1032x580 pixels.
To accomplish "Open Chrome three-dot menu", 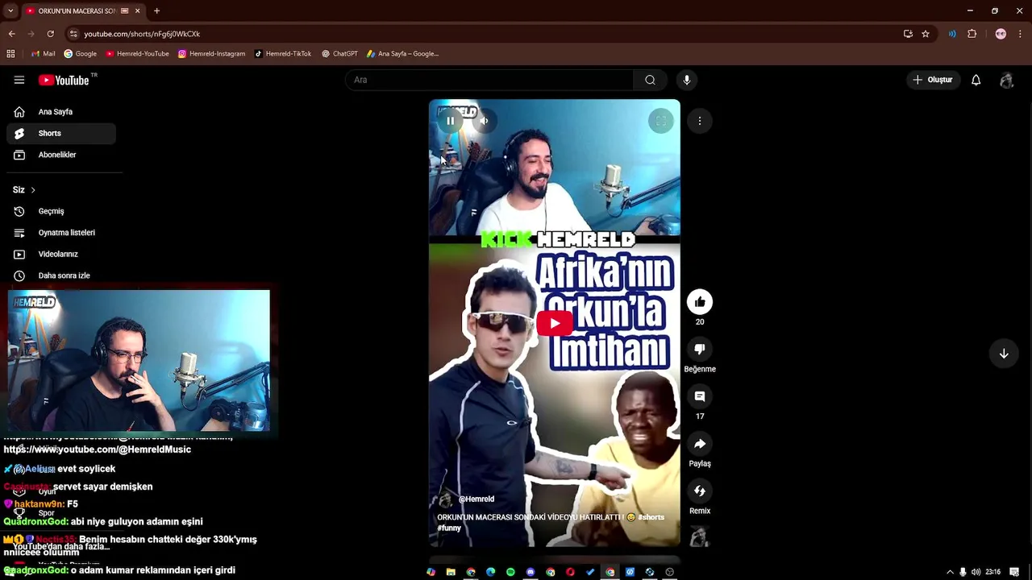I will (1020, 34).
